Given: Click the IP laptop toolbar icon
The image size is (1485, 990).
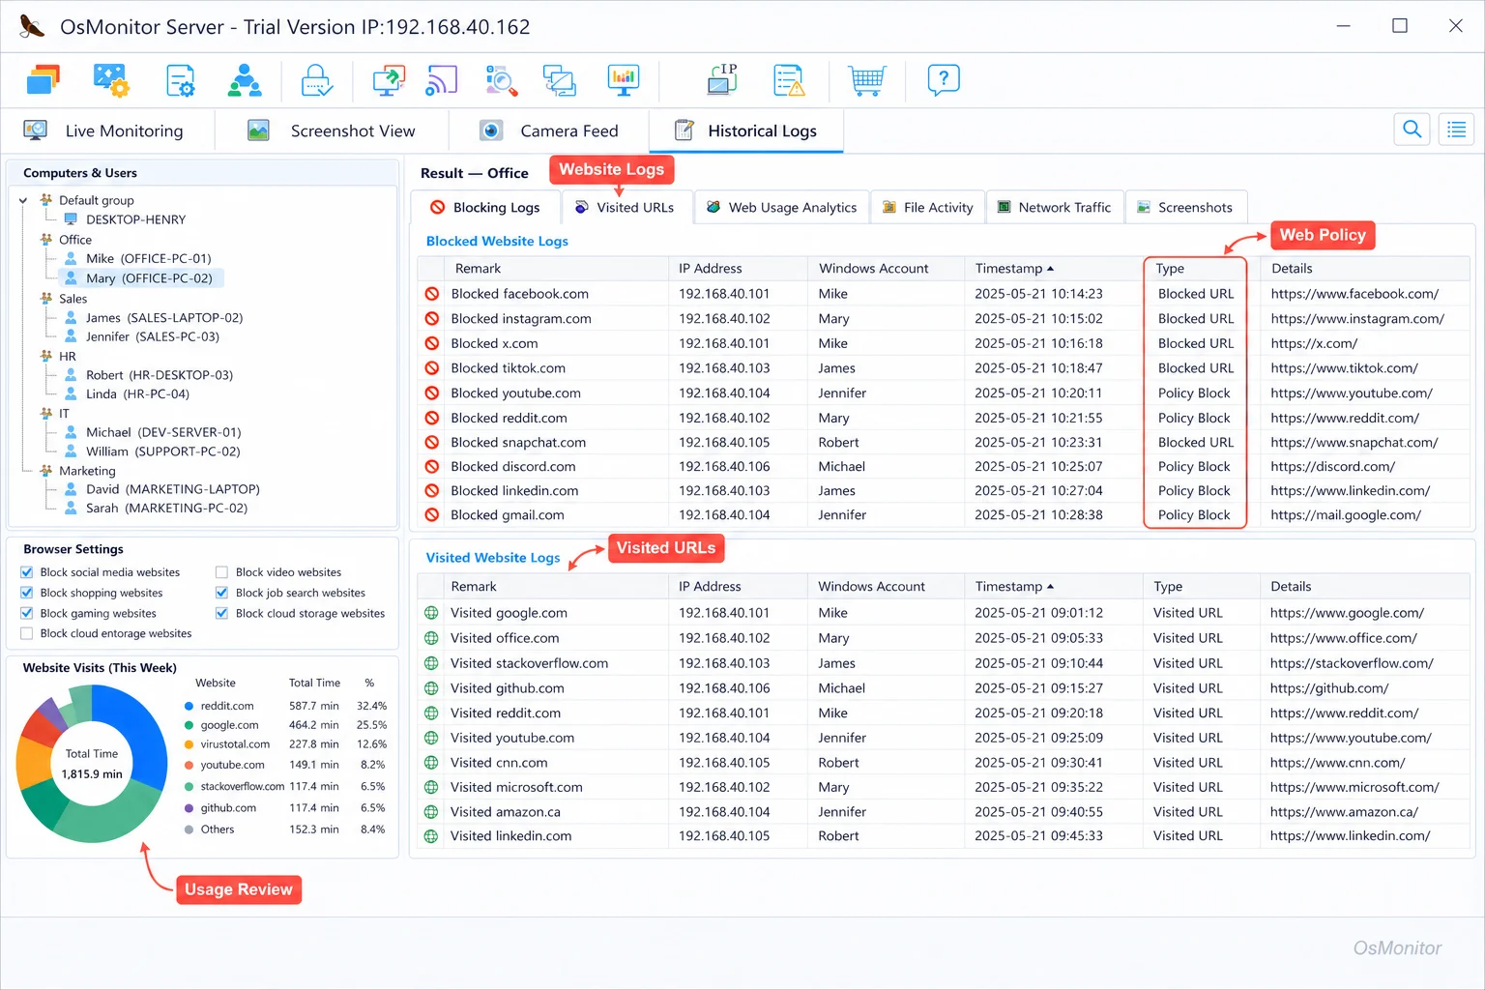Looking at the screenshot, I should pos(722,79).
